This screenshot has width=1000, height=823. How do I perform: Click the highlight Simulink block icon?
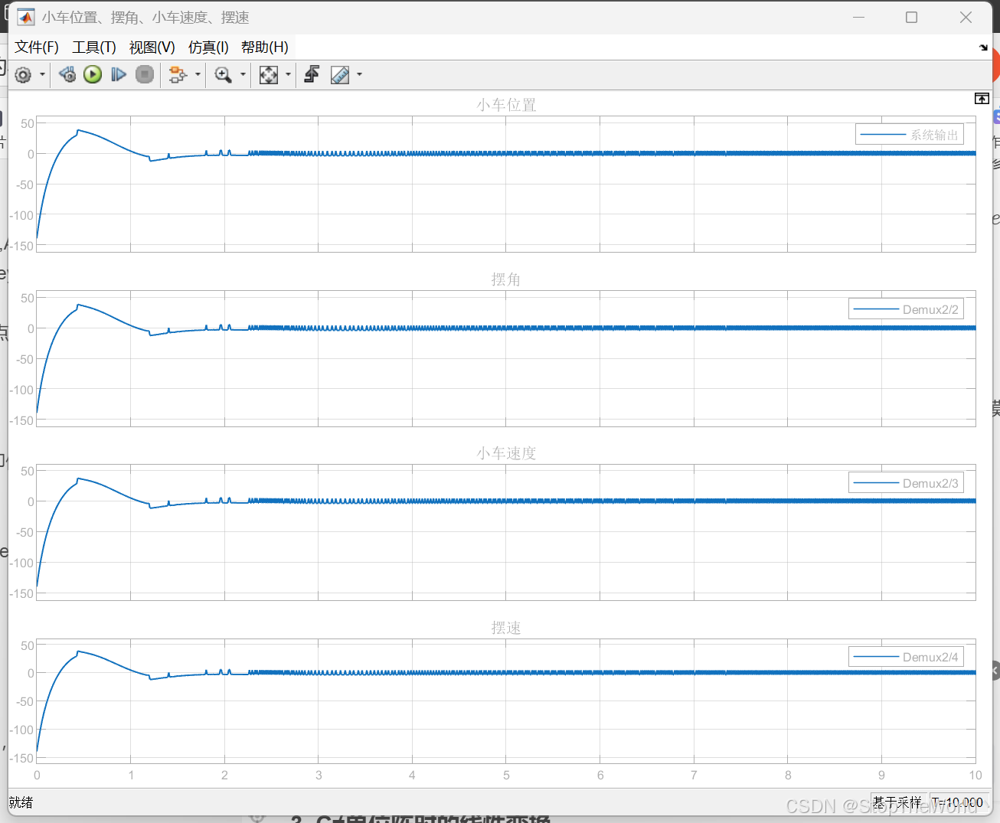coord(178,74)
